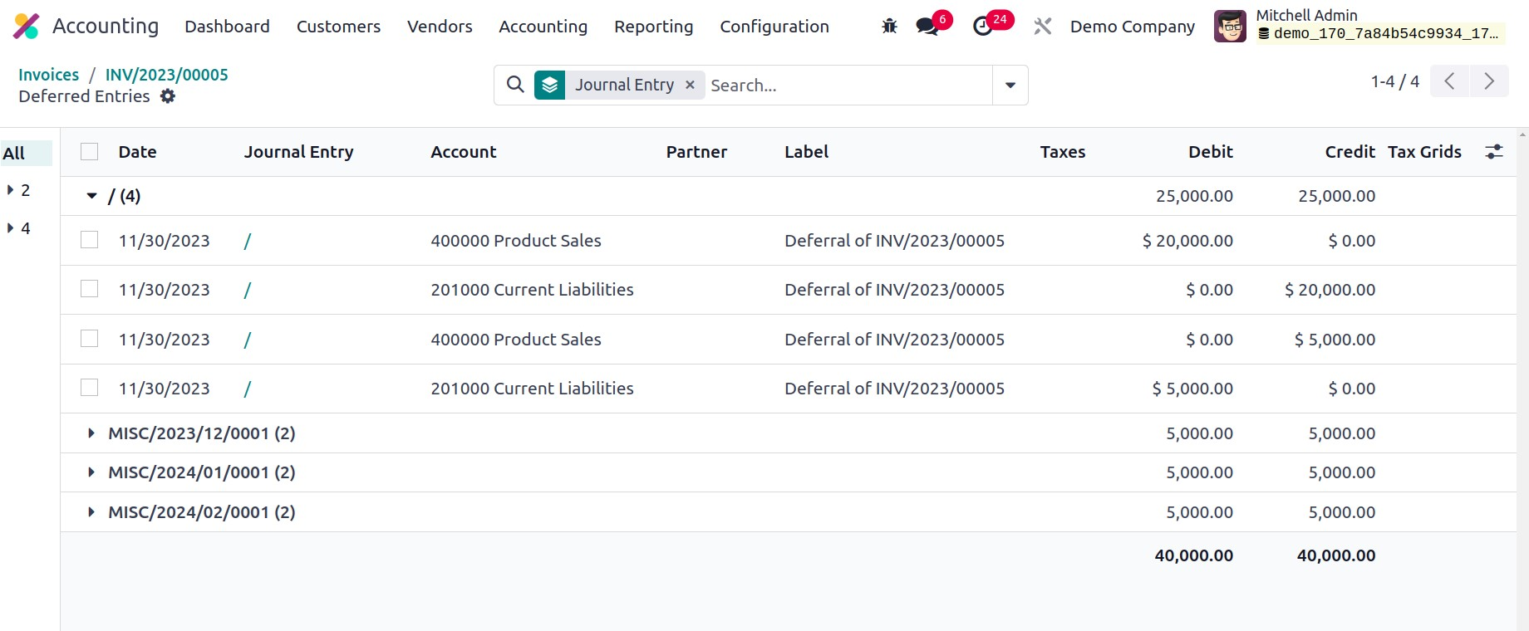Open the Reporting menu
Viewport: 1529px width, 631px height.
pos(653,27)
